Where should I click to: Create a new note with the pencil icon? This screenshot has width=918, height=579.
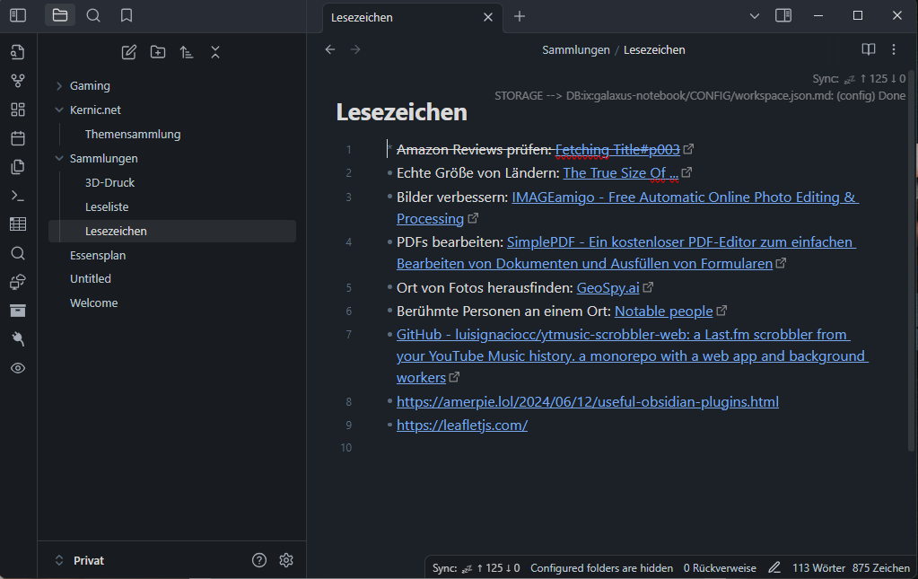click(x=128, y=52)
